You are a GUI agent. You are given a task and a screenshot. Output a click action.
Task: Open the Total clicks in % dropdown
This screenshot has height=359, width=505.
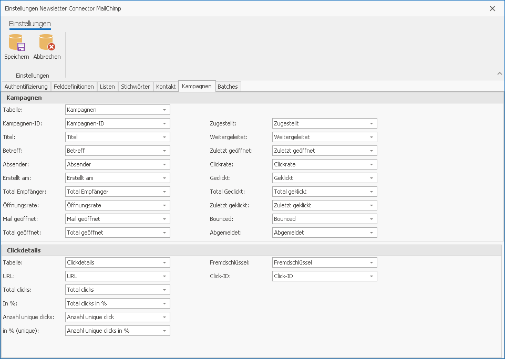[164, 303]
